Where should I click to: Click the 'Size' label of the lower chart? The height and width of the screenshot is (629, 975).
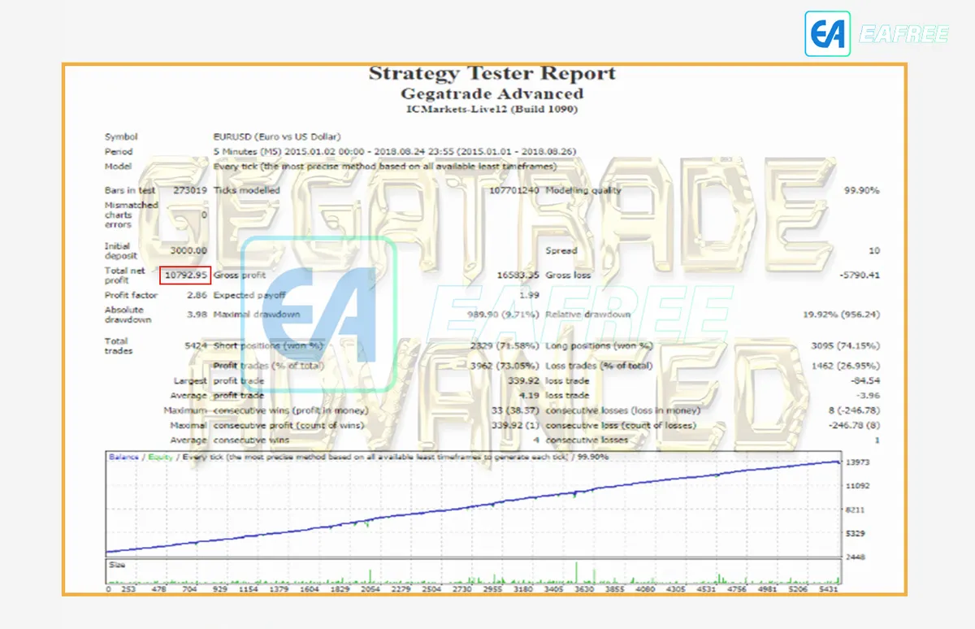click(118, 564)
